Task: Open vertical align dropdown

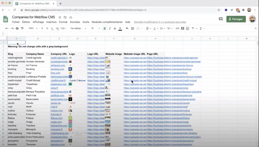Action: tap(156, 28)
